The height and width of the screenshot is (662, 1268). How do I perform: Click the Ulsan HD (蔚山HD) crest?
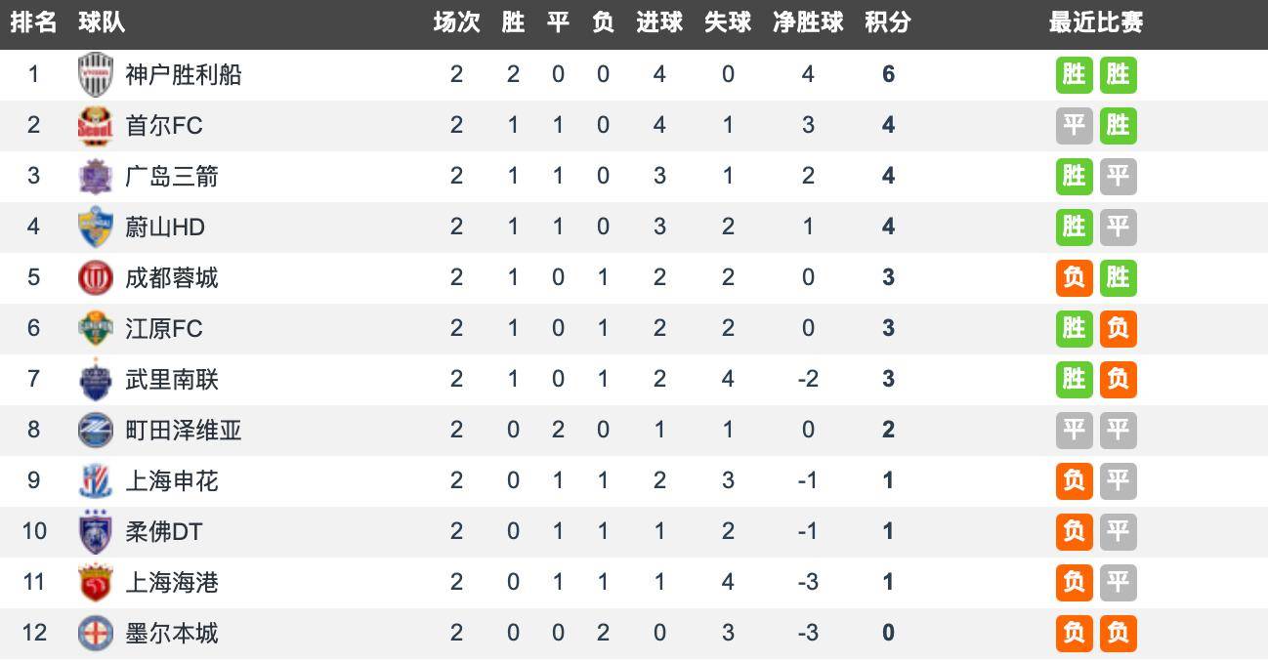coord(96,228)
